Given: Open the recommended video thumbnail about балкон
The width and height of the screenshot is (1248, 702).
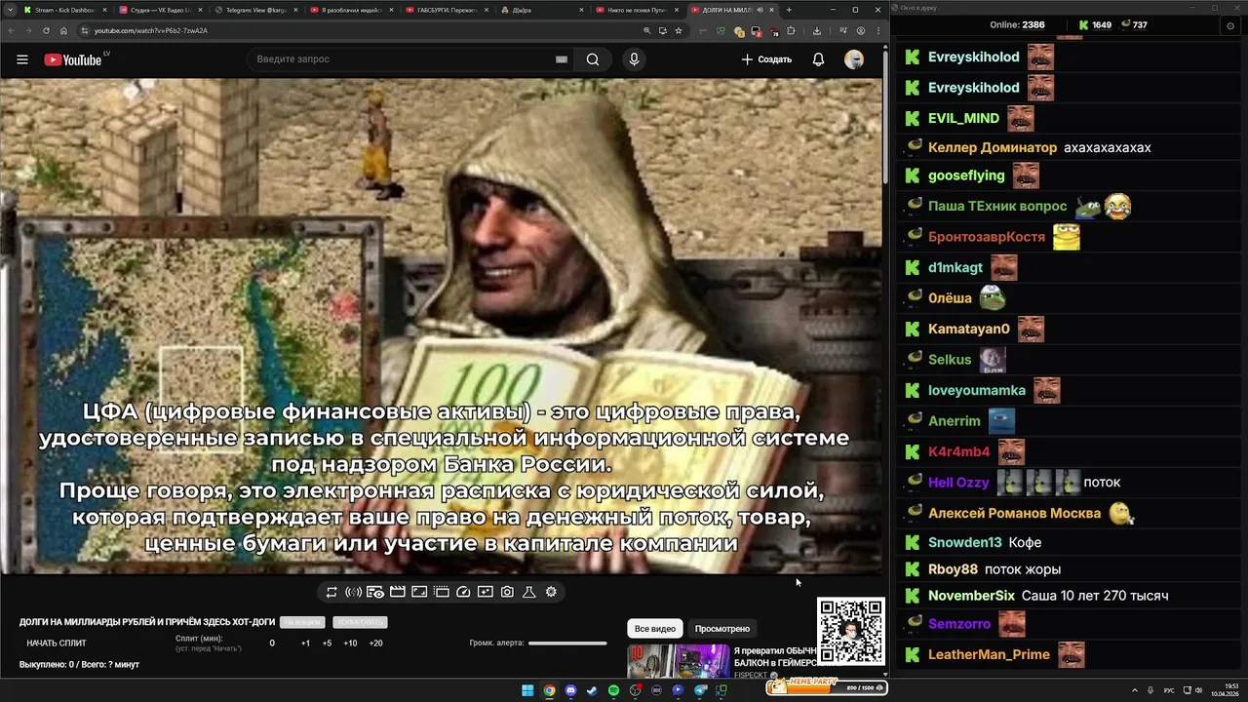Looking at the screenshot, I should click(679, 661).
